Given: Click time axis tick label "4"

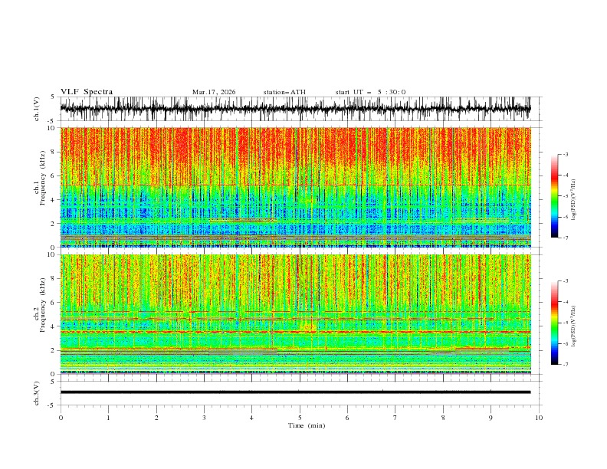Looking at the screenshot, I should tap(251, 418).
